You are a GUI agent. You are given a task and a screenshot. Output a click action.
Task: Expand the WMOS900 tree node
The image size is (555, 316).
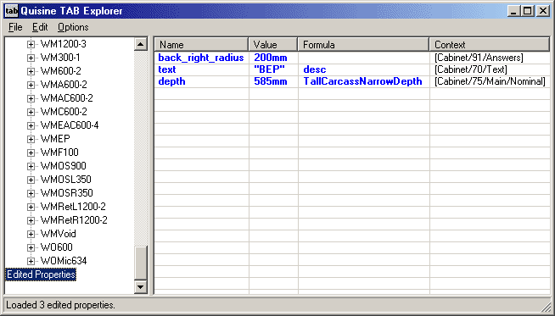[31, 166]
